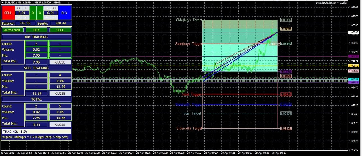This screenshot has width=362, height=156.
Task: Click the purple 1.08512 price axis marker
Action: coord(353,82)
